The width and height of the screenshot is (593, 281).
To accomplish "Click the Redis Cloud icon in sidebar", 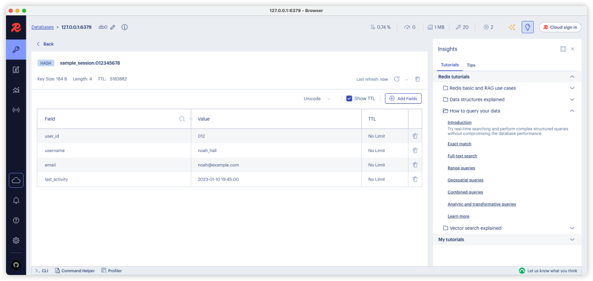I will (16, 181).
